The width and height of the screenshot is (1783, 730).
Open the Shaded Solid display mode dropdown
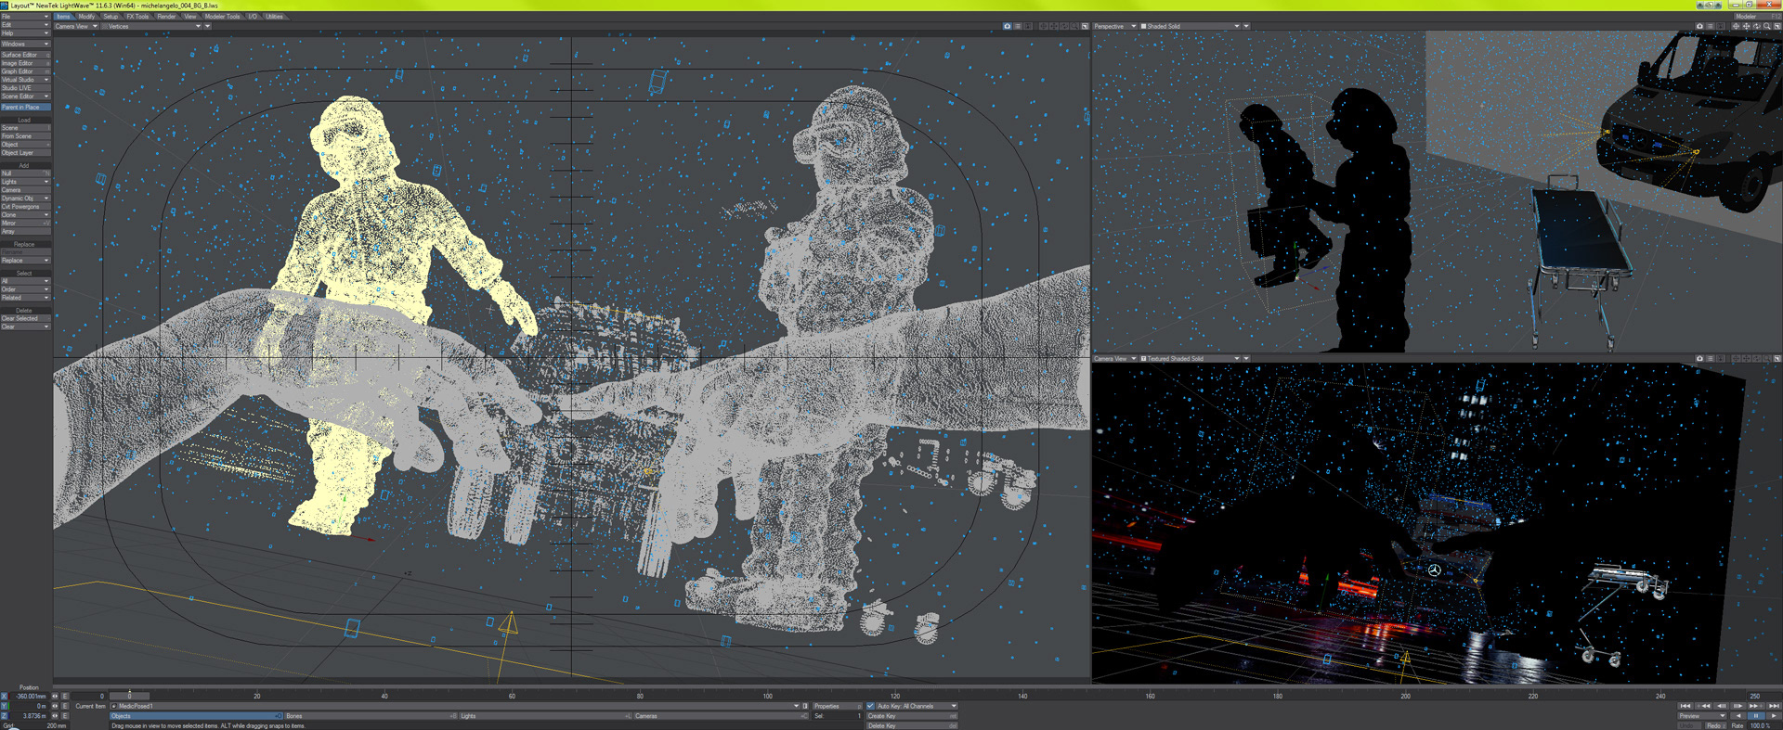coord(1190,26)
